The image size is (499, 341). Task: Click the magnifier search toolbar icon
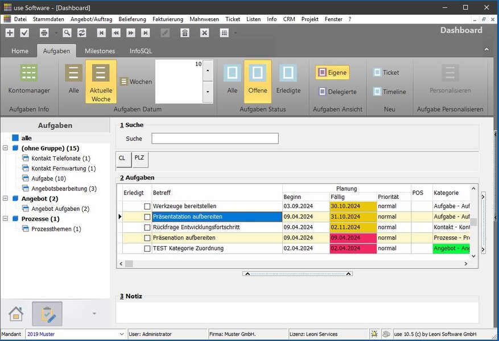(x=67, y=33)
